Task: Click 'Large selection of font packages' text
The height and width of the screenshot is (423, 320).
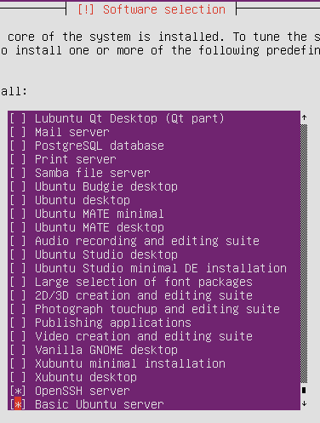Action: click(144, 282)
